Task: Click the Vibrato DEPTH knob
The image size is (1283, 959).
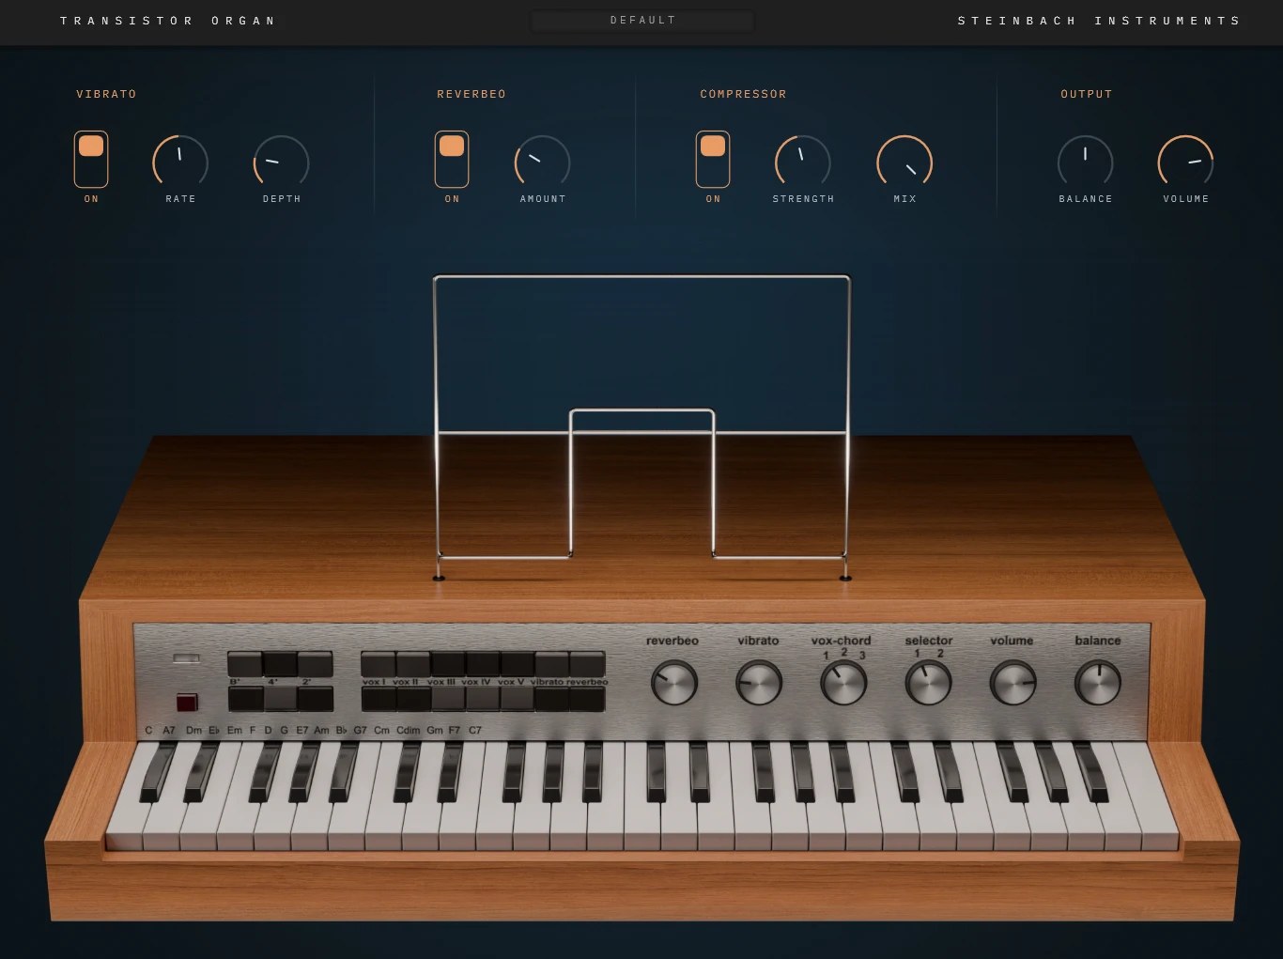Action: pyautogui.click(x=282, y=162)
